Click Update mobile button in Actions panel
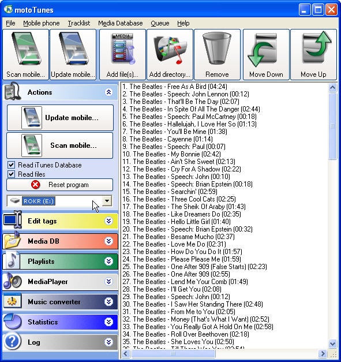This screenshot has width=341, height=362. (60, 118)
